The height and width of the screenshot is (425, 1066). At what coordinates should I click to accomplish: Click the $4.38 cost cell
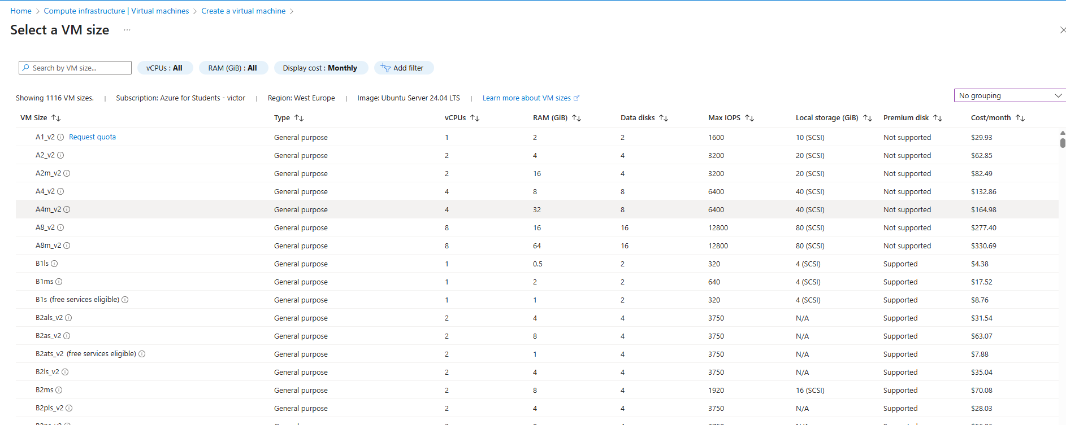[980, 264]
